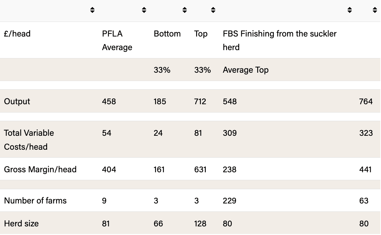This screenshot has width=381, height=235.
Task: Click the sort icon above Top column
Action: tap(213, 10)
